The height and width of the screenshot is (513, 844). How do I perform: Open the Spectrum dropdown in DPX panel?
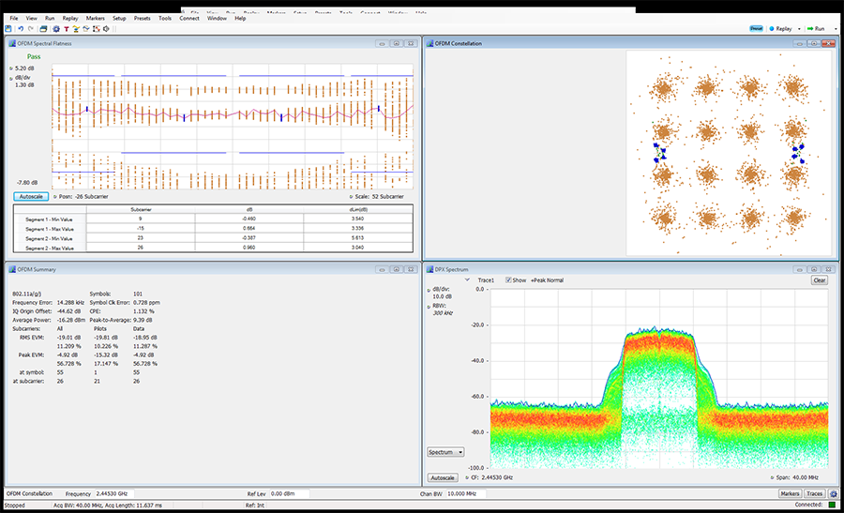445,451
